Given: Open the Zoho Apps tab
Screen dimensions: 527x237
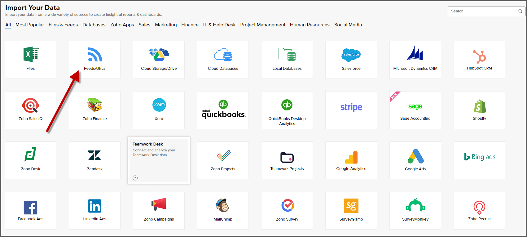Looking at the screenshot, I should (122, 25).
